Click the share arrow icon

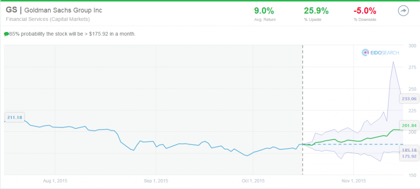(404, 11)
